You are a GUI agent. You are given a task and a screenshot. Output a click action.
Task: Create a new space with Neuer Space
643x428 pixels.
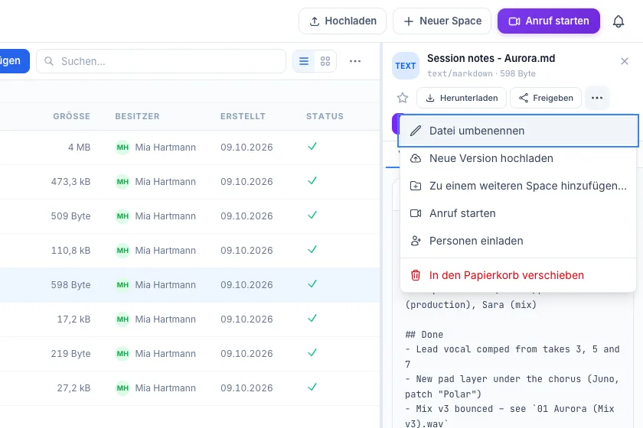click(x=442, y=21)
